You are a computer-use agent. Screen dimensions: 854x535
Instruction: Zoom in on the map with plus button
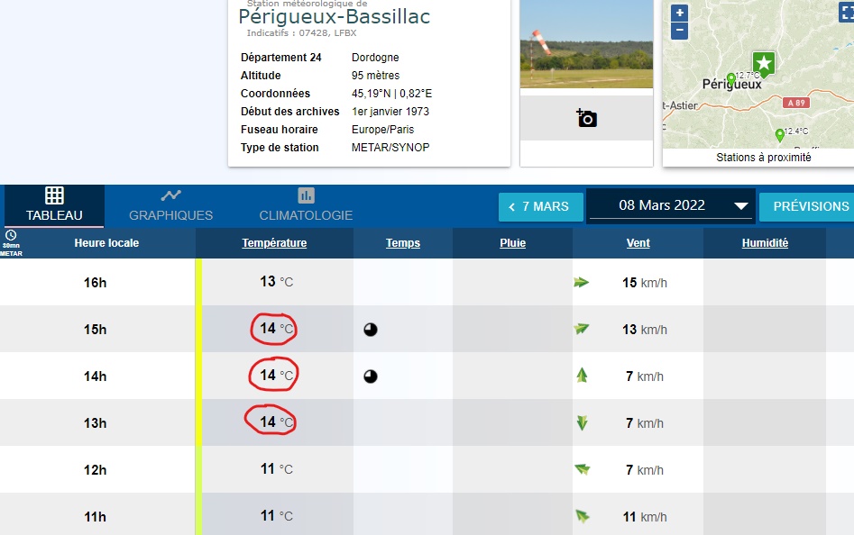679,13
